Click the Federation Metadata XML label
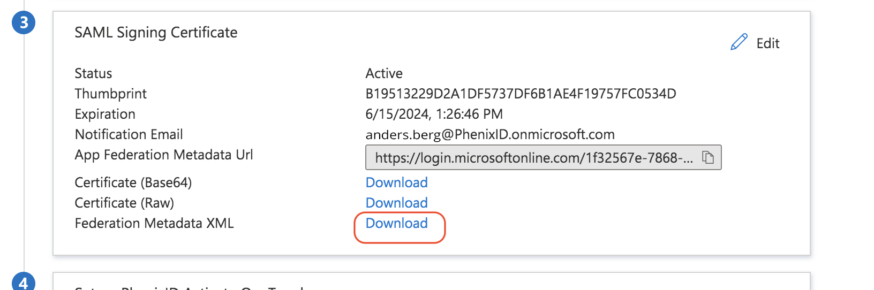Screen dimensions: 874x290 point(154,223)
